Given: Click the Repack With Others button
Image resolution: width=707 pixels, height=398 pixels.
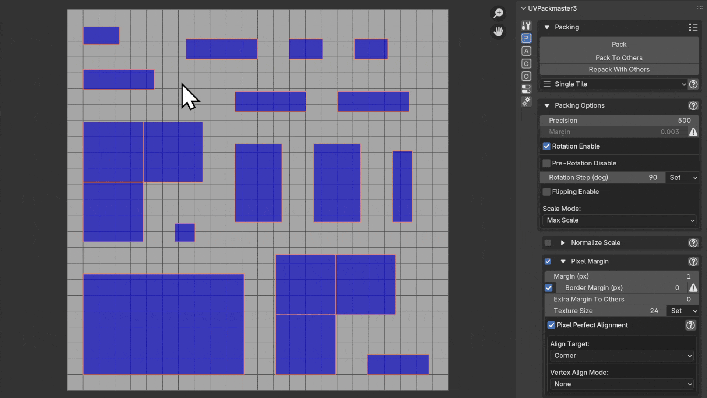Looking at the screenshot, I should pos(619,69).
